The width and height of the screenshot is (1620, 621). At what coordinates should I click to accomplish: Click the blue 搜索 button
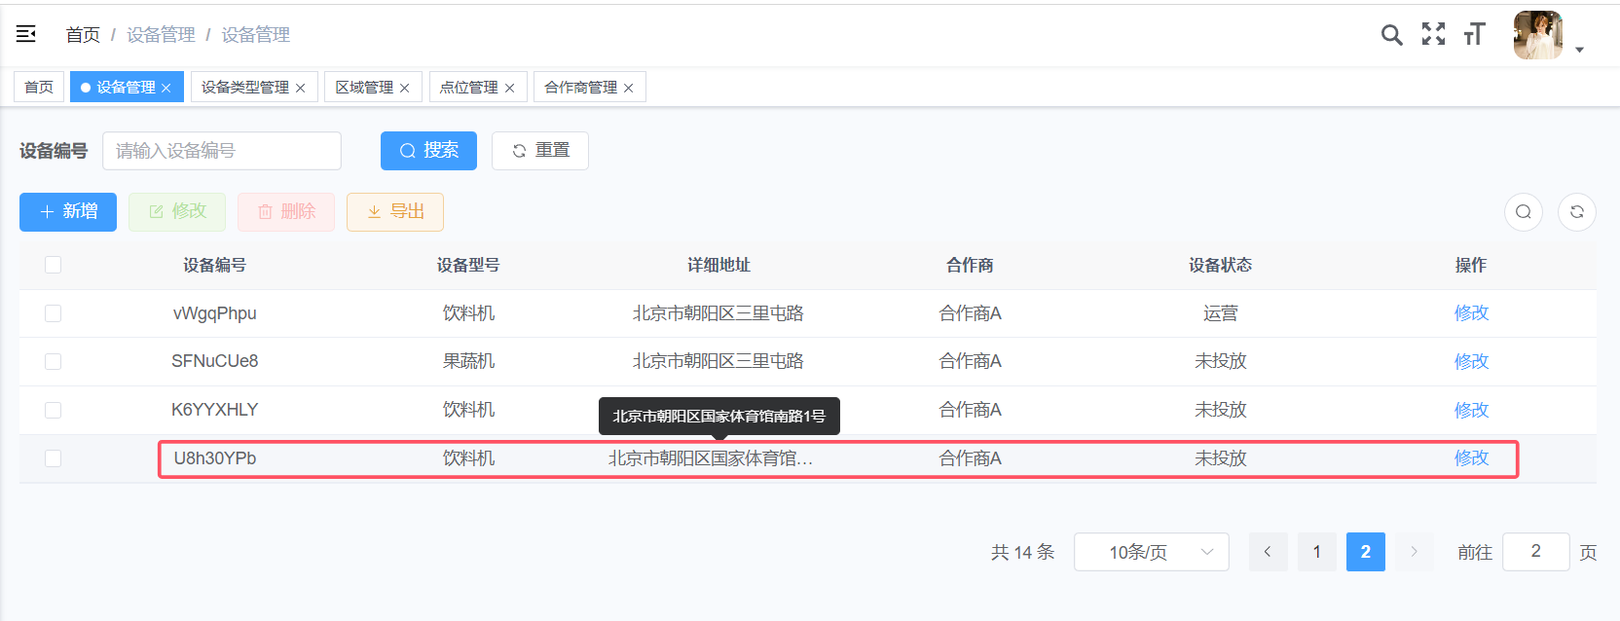[428, 151]
